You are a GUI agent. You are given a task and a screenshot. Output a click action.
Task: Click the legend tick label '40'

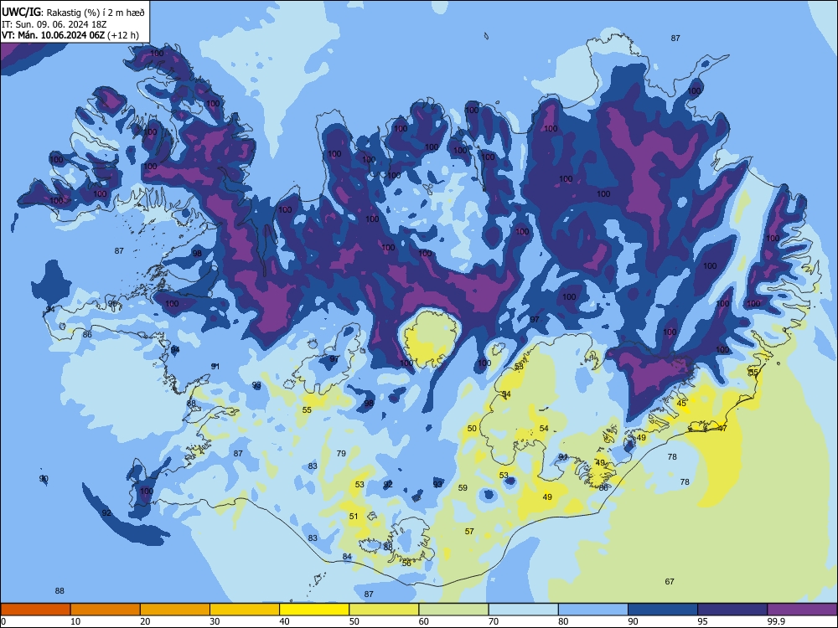[x=284, y=621]
